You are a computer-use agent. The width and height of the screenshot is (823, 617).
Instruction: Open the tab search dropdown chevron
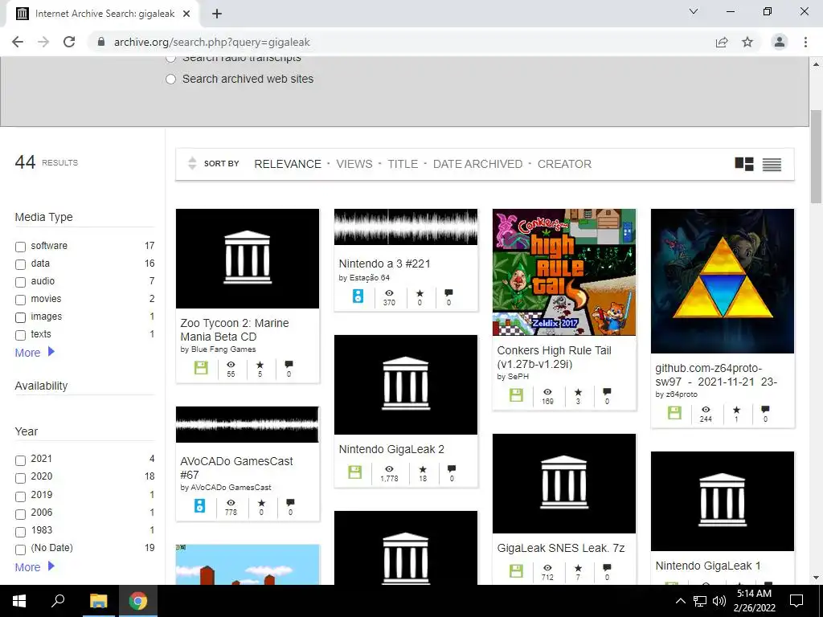pyautogui.click(x=694, y=11)
